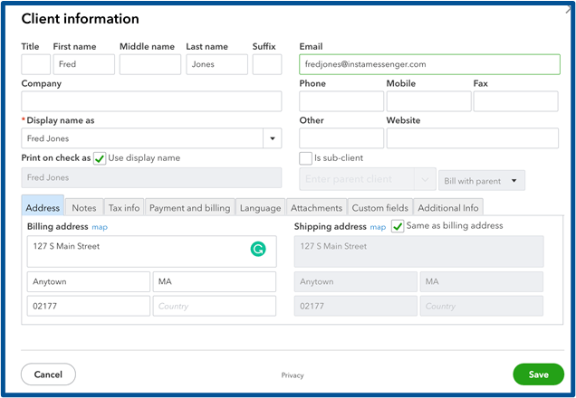The height and width of the screenshot is (398, 576).
Task: Click the shipping ZIP field 02177
Action: coord(356,306)
